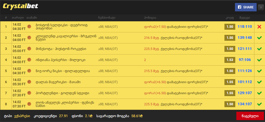Viewport: 265px width, 122px height.
Task: Click the 215.5 მეტ. position text
Action: pyautogui.click(x=152, y=71)
